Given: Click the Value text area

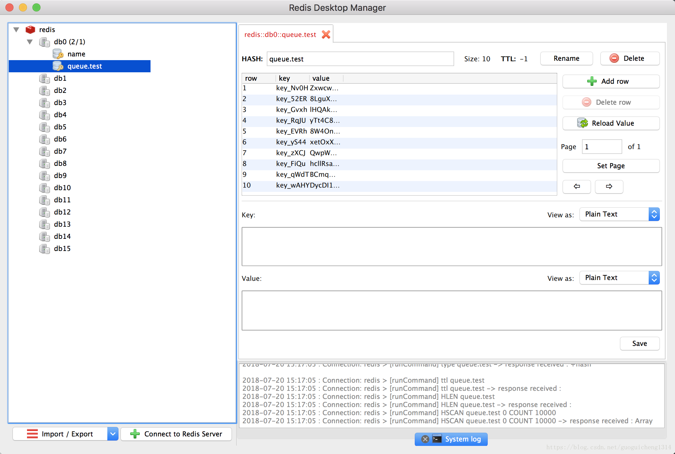Looking at the screenshot, I should coord(452,310).
